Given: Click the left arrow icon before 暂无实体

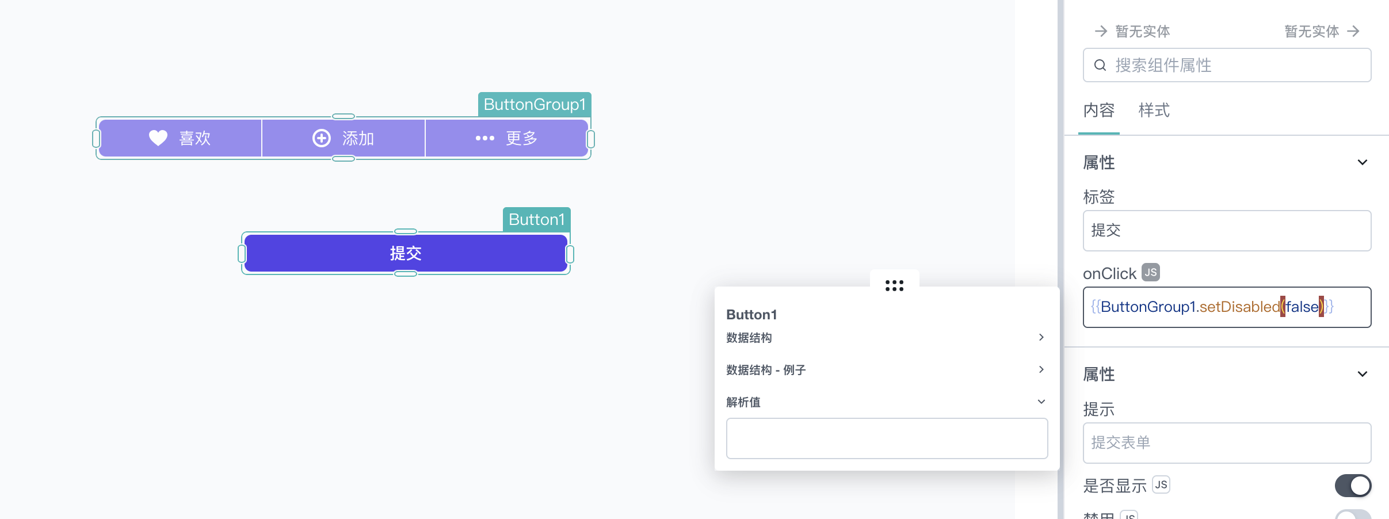Looking at the screenshot, I should click(1101, 31).
